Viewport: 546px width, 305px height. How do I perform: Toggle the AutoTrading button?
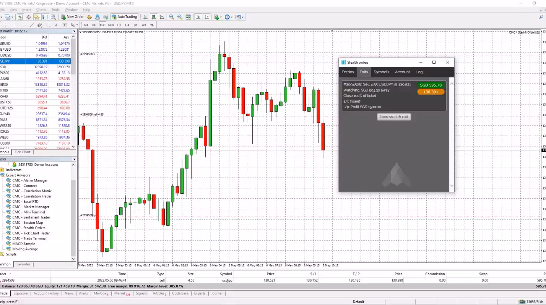(124, 17)
